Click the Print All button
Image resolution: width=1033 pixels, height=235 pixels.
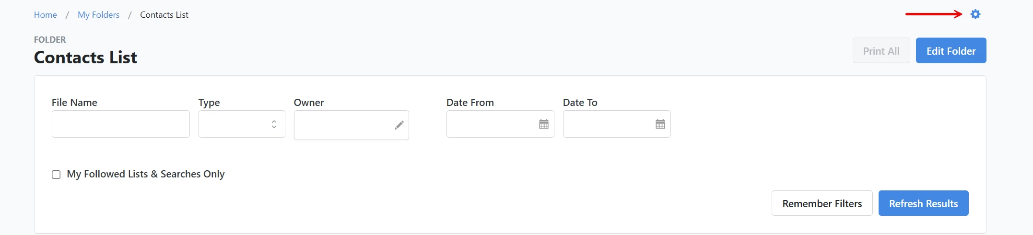pyautogui.click(x=881, y=51)
